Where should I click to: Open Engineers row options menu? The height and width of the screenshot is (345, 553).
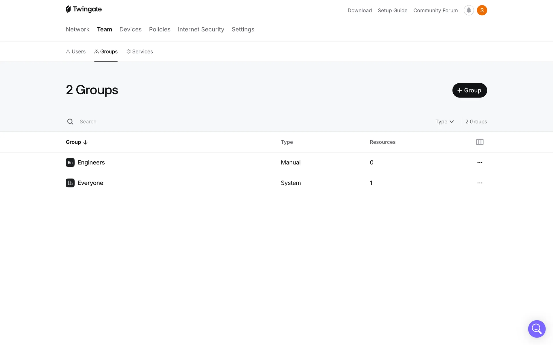[480, 162]
